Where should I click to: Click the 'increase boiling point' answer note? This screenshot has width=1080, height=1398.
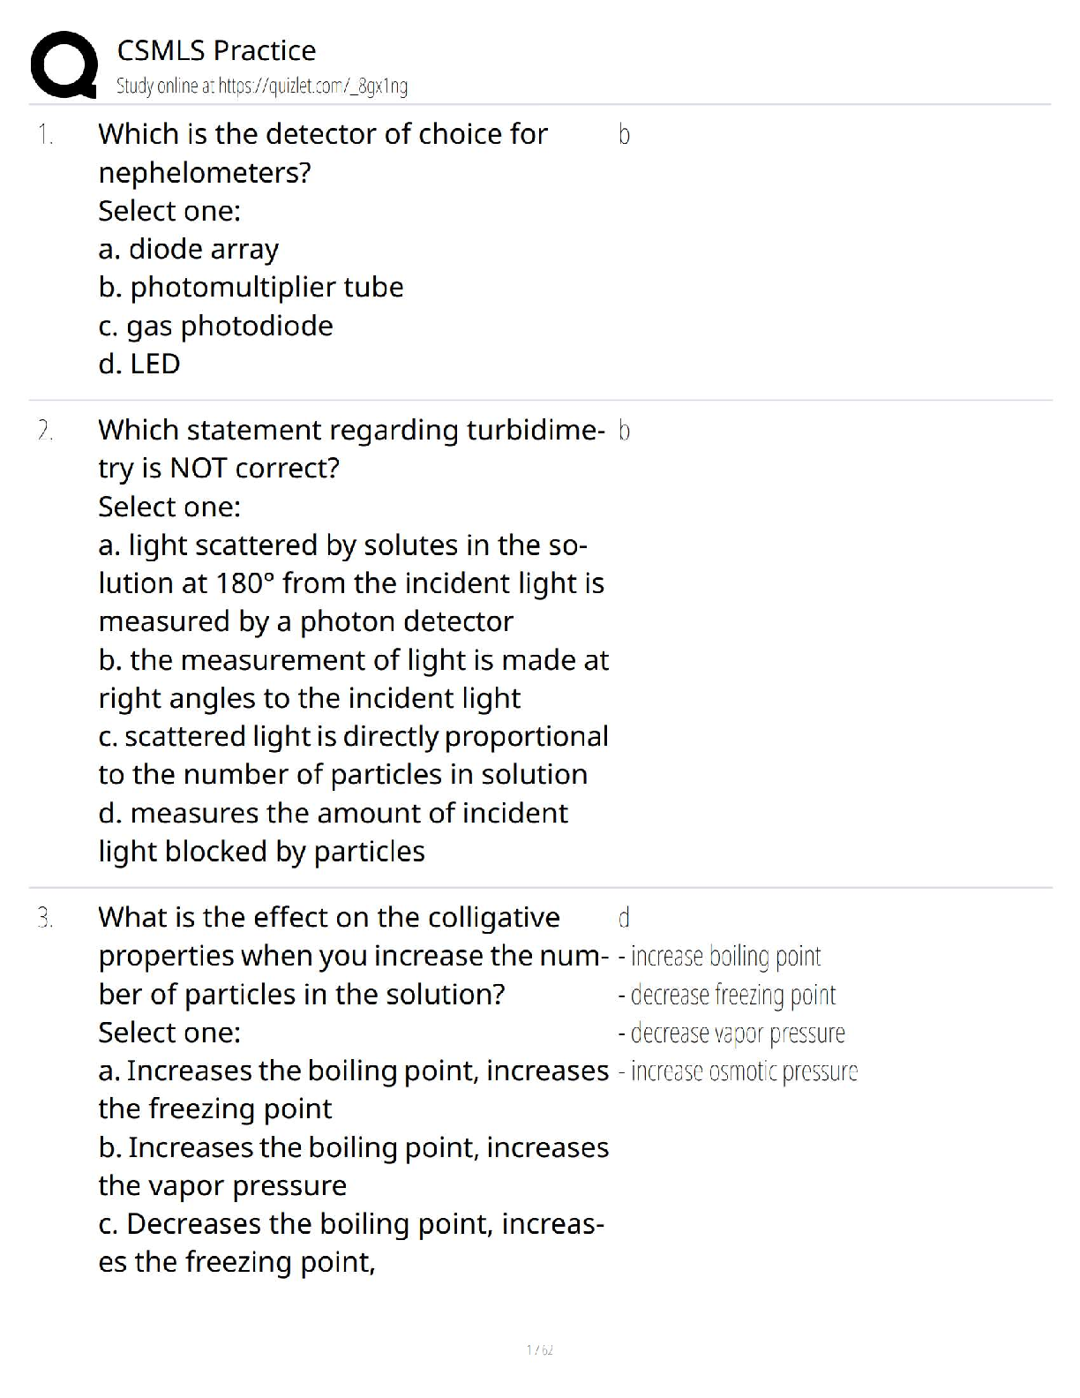point(720,956)
